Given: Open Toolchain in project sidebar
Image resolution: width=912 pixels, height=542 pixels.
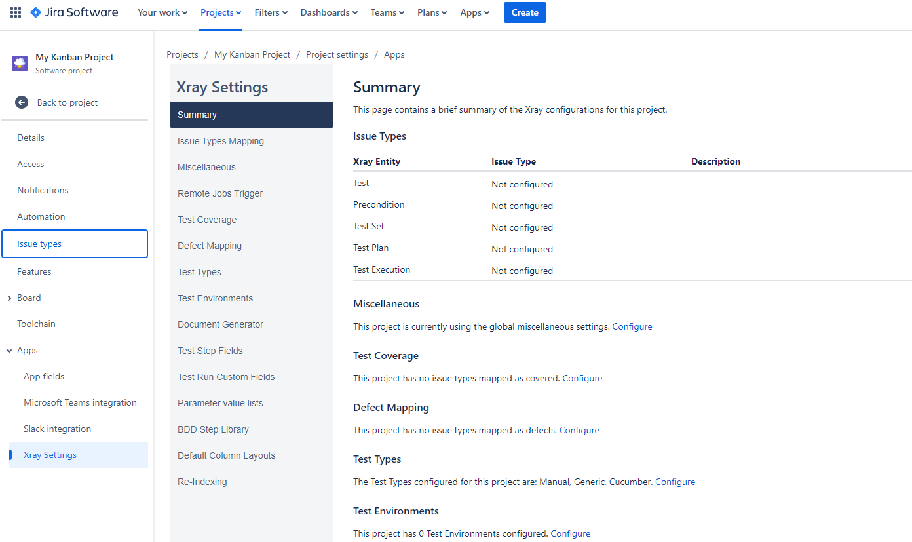Looking at the screenshot, I should pyautogui.click(x=75, y=324).
